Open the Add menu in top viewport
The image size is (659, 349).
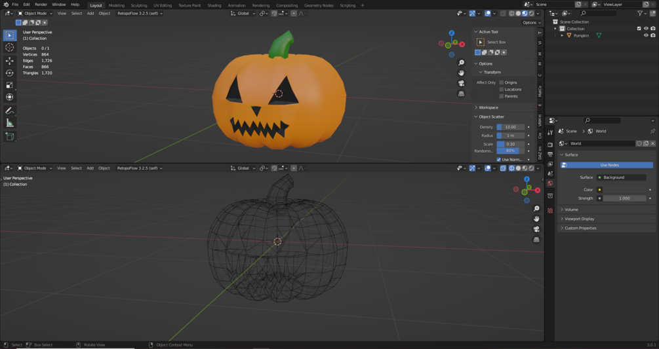(x=90, y=13)
